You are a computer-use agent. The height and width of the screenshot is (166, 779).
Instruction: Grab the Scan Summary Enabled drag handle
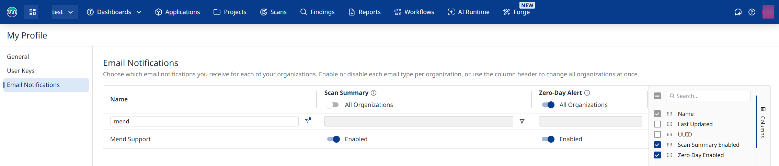pos(669,145)
